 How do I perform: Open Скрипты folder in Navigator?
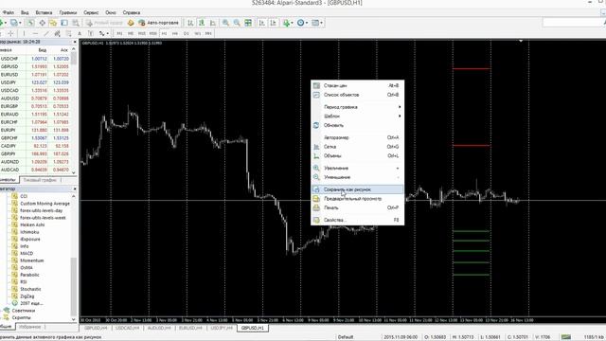pos(21,317)
